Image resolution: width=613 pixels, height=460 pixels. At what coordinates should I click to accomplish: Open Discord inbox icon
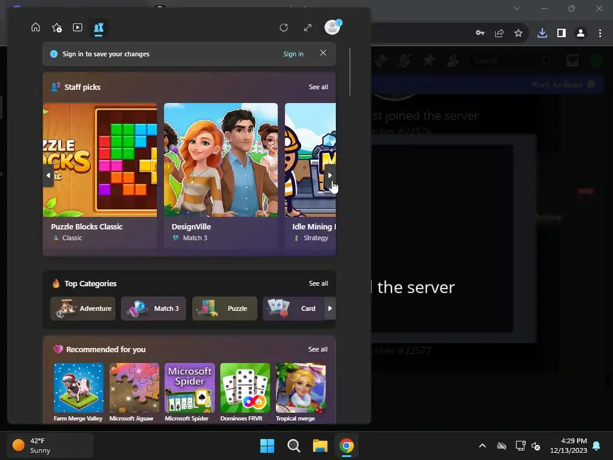point(572,60)
